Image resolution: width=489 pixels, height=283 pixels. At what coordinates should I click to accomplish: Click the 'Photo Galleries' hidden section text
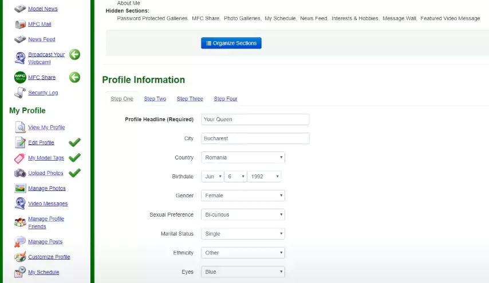[x=242, y=18]
